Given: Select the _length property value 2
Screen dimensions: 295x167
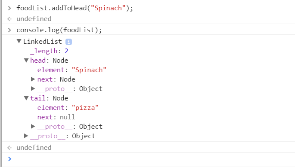Looking at the screenshot, I should 66,51.
